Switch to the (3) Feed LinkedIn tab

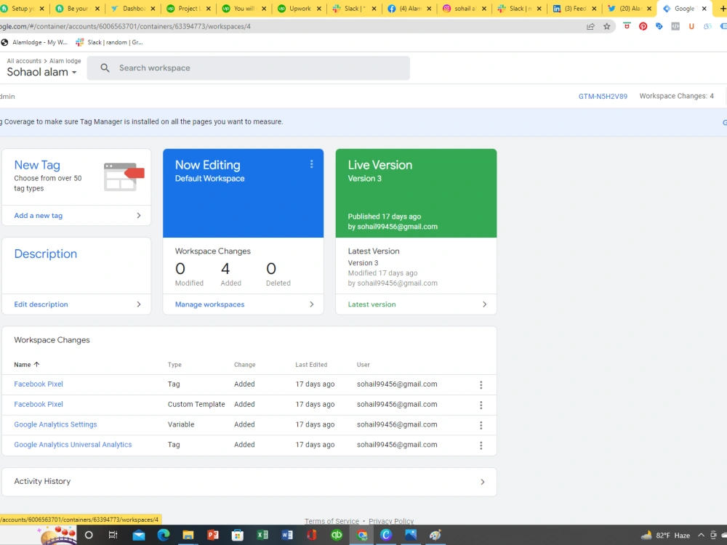coord(575,8)
